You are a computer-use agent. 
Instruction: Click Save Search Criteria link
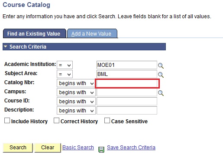click(x=131, y=148)
